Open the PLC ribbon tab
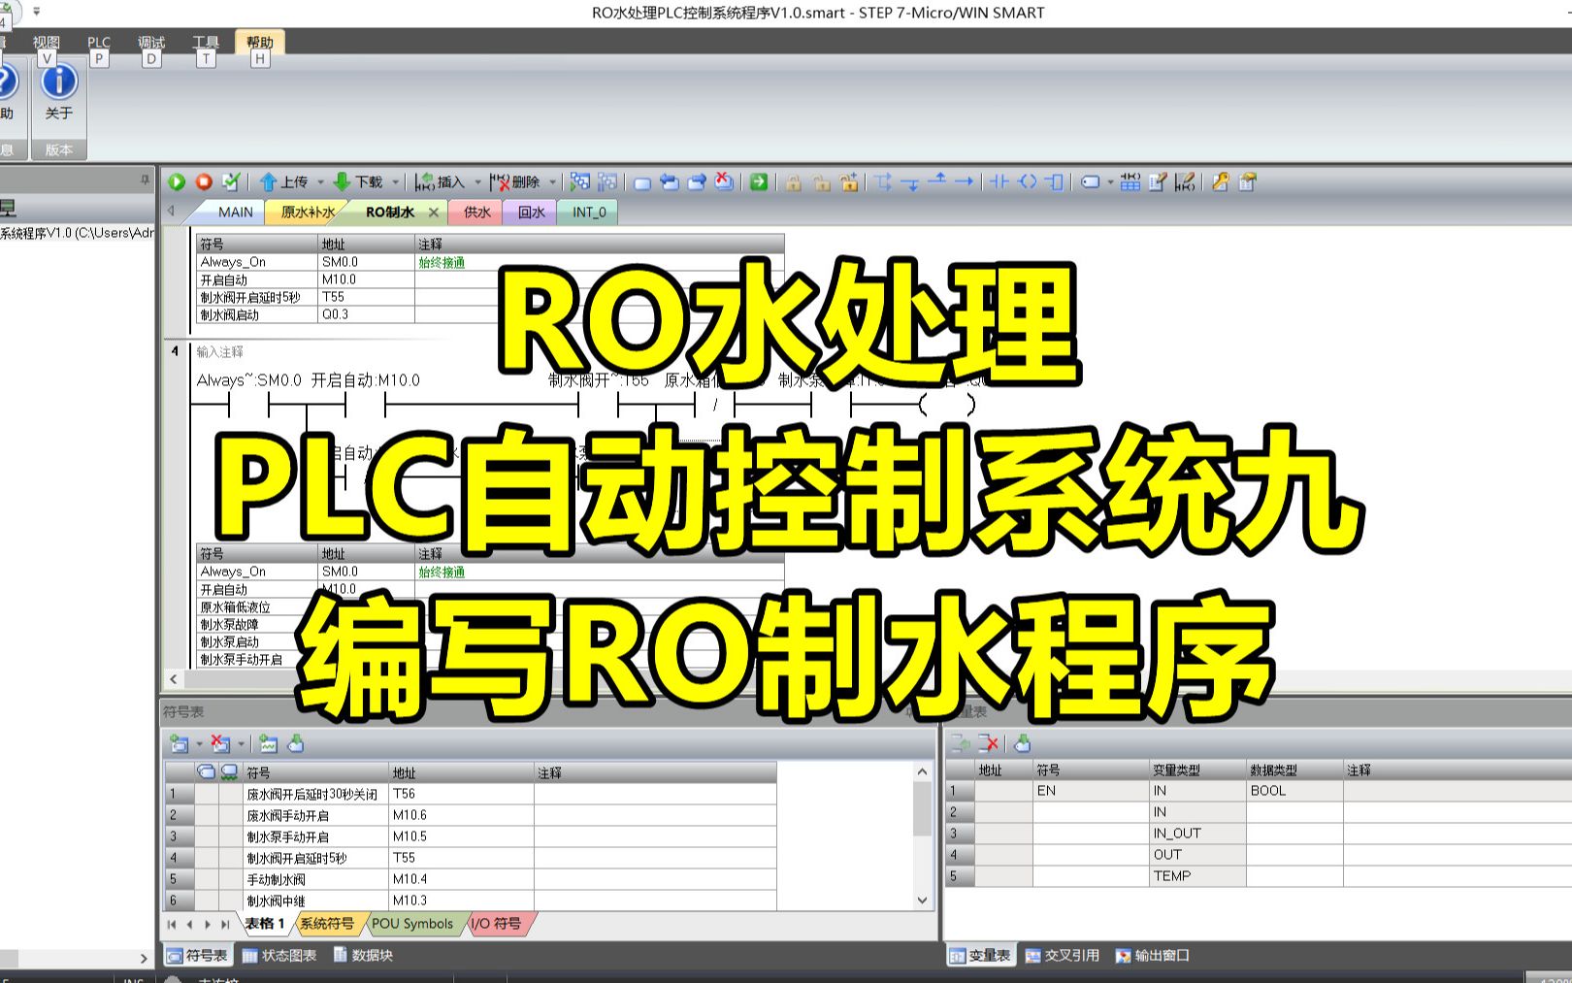 [x=99, y=42]
